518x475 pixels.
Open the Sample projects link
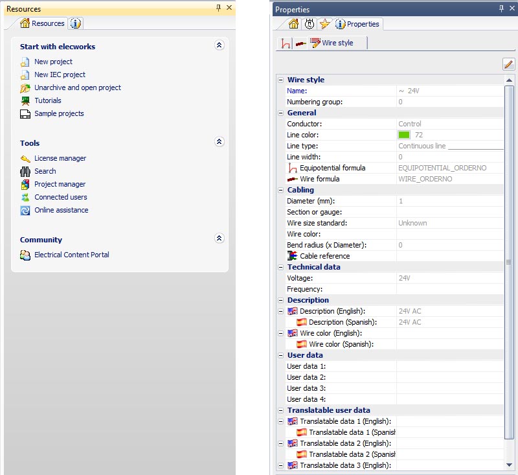pos(59,113)
